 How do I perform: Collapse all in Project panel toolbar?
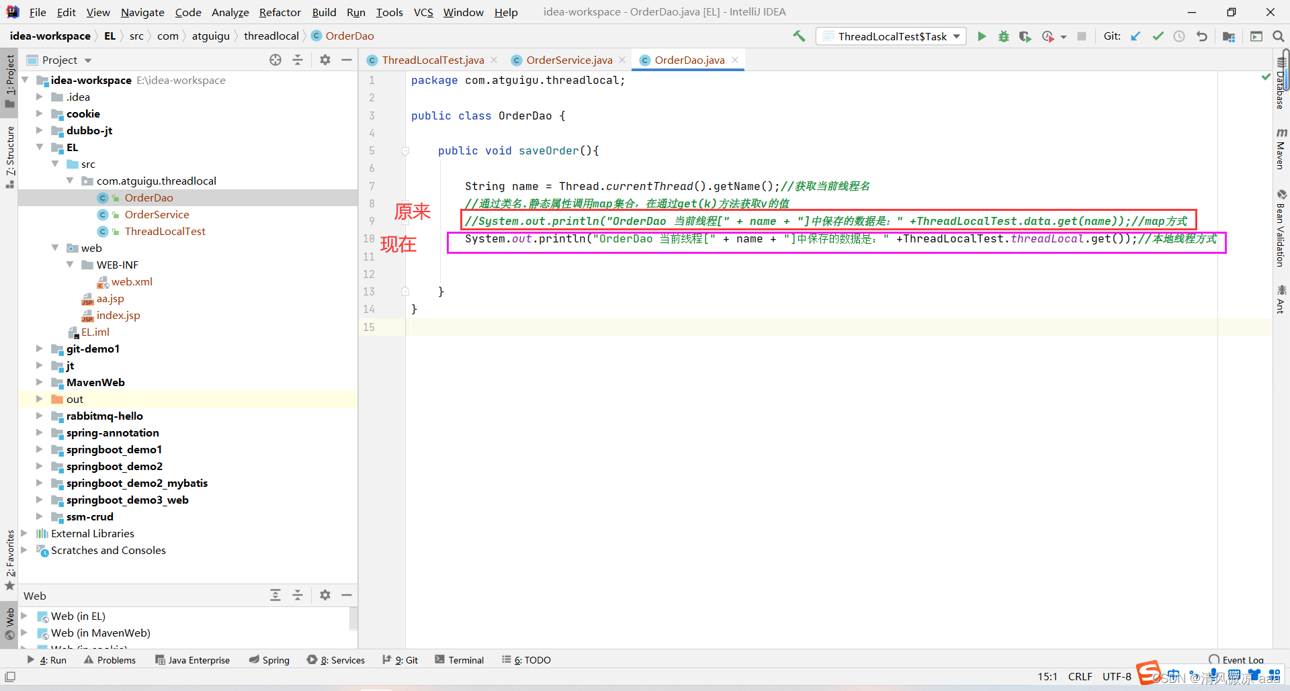(298, 60)
